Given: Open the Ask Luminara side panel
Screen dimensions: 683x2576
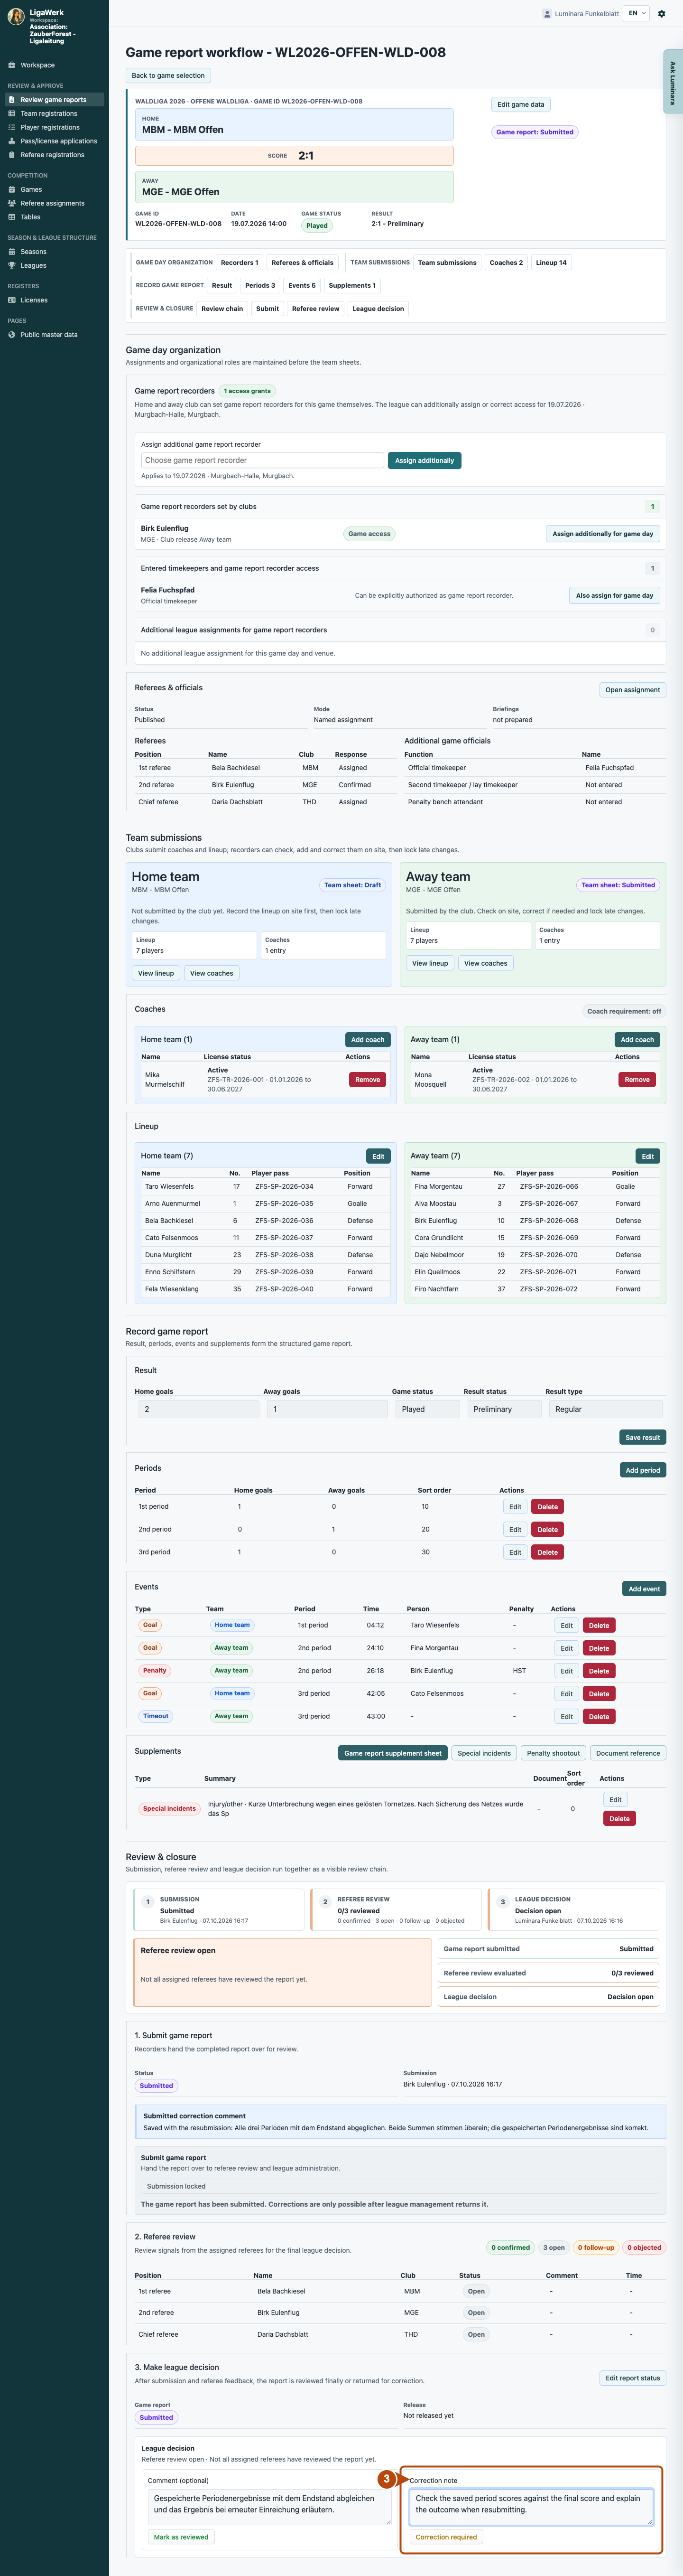Looking at the screenshot, I should click(673, 82).
